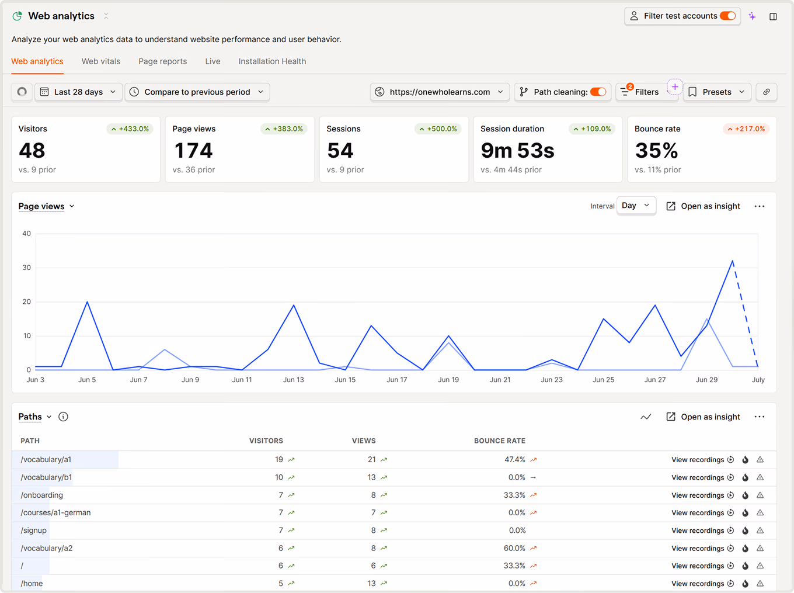Viewport: 794px width, 593px height.
Task: Select the Page views summary card
Action: [240, 149]
